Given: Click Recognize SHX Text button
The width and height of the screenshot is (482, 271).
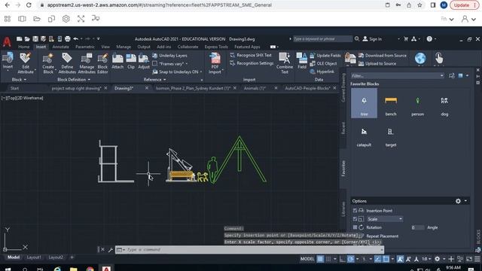Looking at the screenshot, I should point(251,55).
